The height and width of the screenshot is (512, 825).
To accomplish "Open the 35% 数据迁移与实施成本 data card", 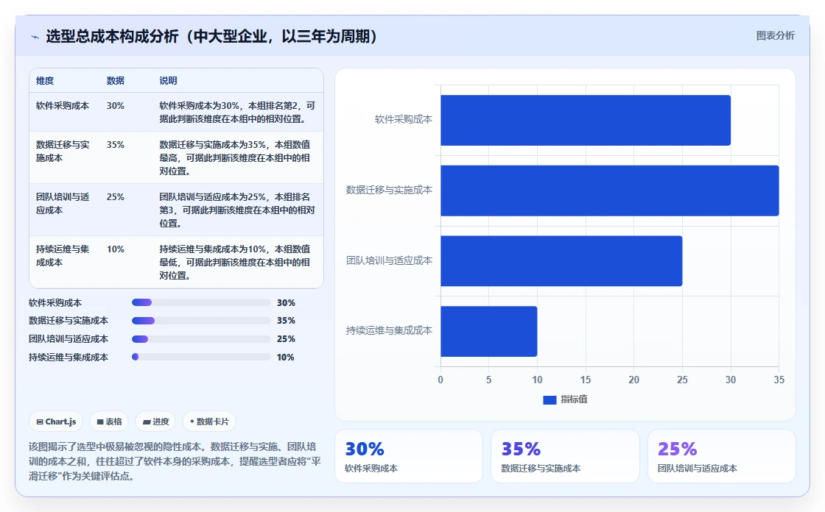I will click(565, 456).
